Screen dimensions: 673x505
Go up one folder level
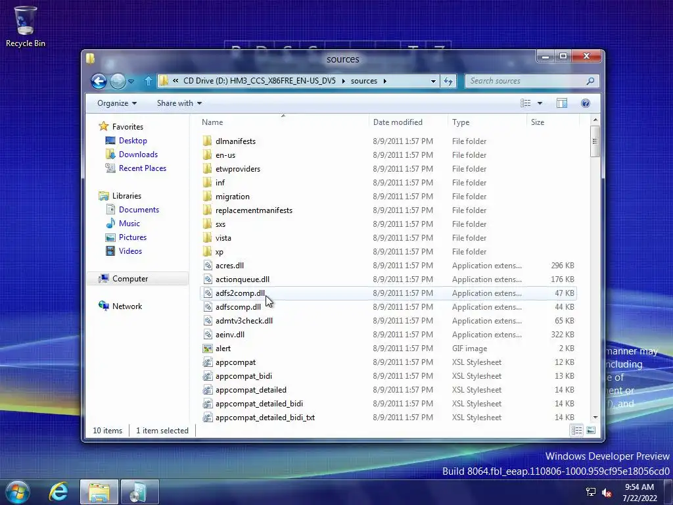pos(149,81)
